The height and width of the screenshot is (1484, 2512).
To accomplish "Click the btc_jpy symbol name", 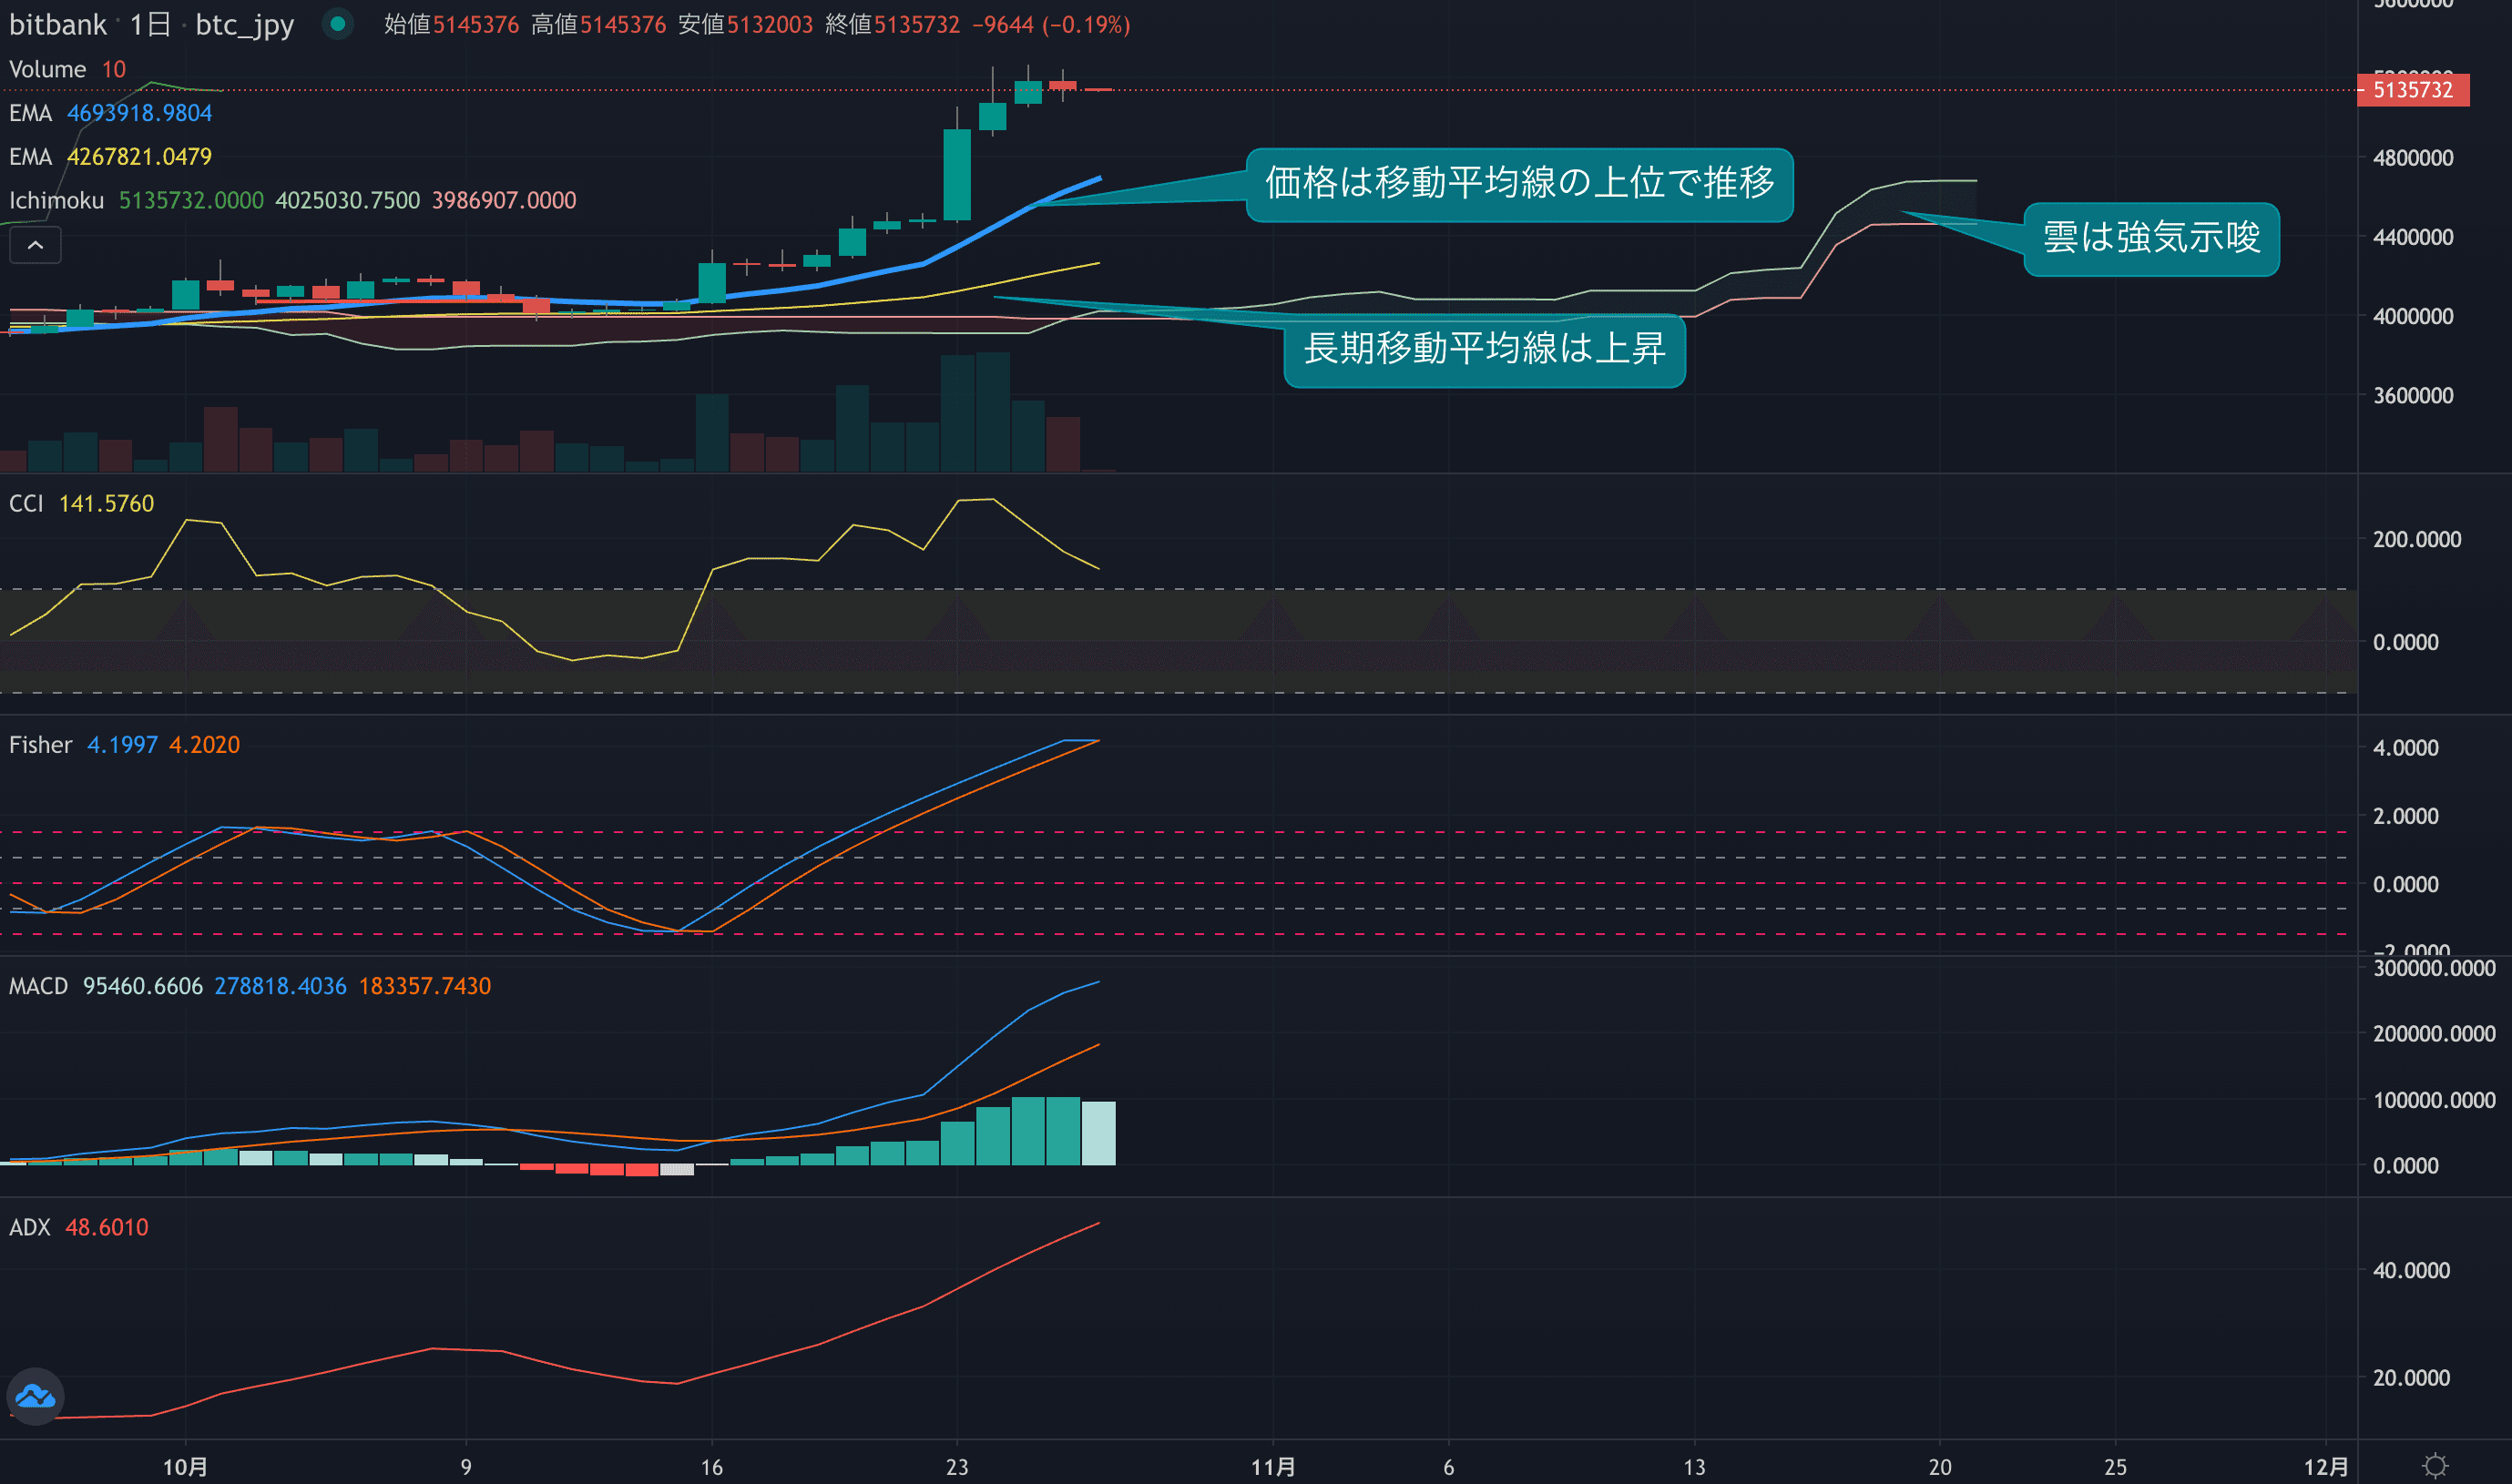I will tap(244, 24).
